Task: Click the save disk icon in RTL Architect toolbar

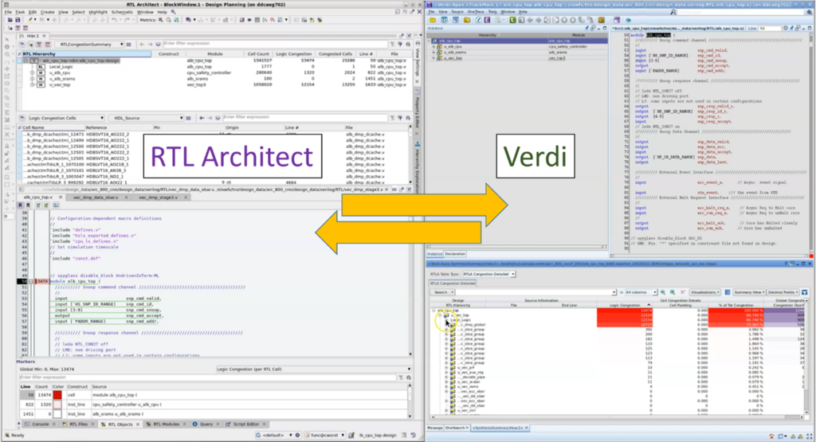Action: pos(18,20)
